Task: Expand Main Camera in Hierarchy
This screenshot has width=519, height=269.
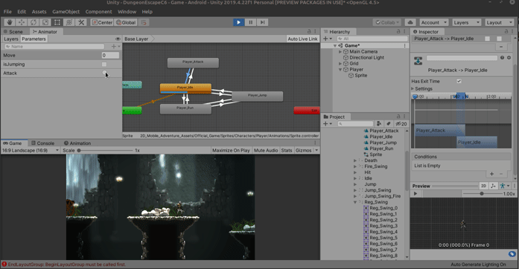Action: tap(340, 51)
